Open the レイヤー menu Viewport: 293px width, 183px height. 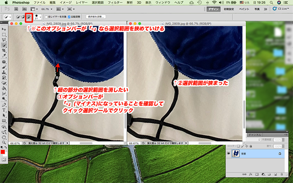click(82, 3)
